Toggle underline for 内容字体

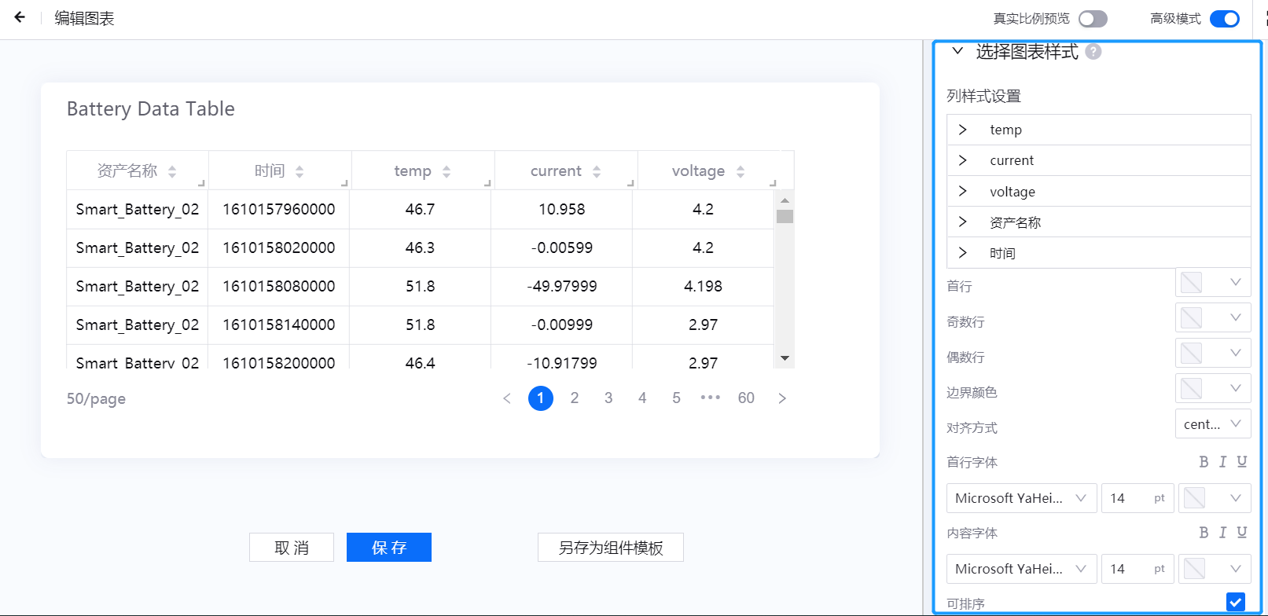pos(1242,533)
